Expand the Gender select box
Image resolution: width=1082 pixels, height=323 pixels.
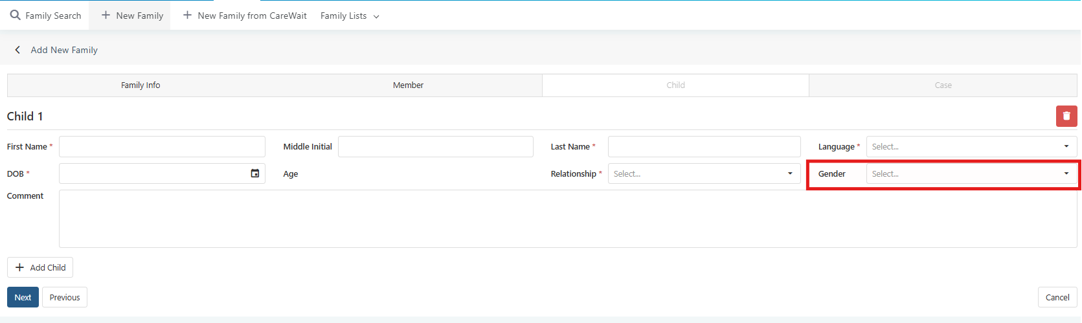click(971, 173)
